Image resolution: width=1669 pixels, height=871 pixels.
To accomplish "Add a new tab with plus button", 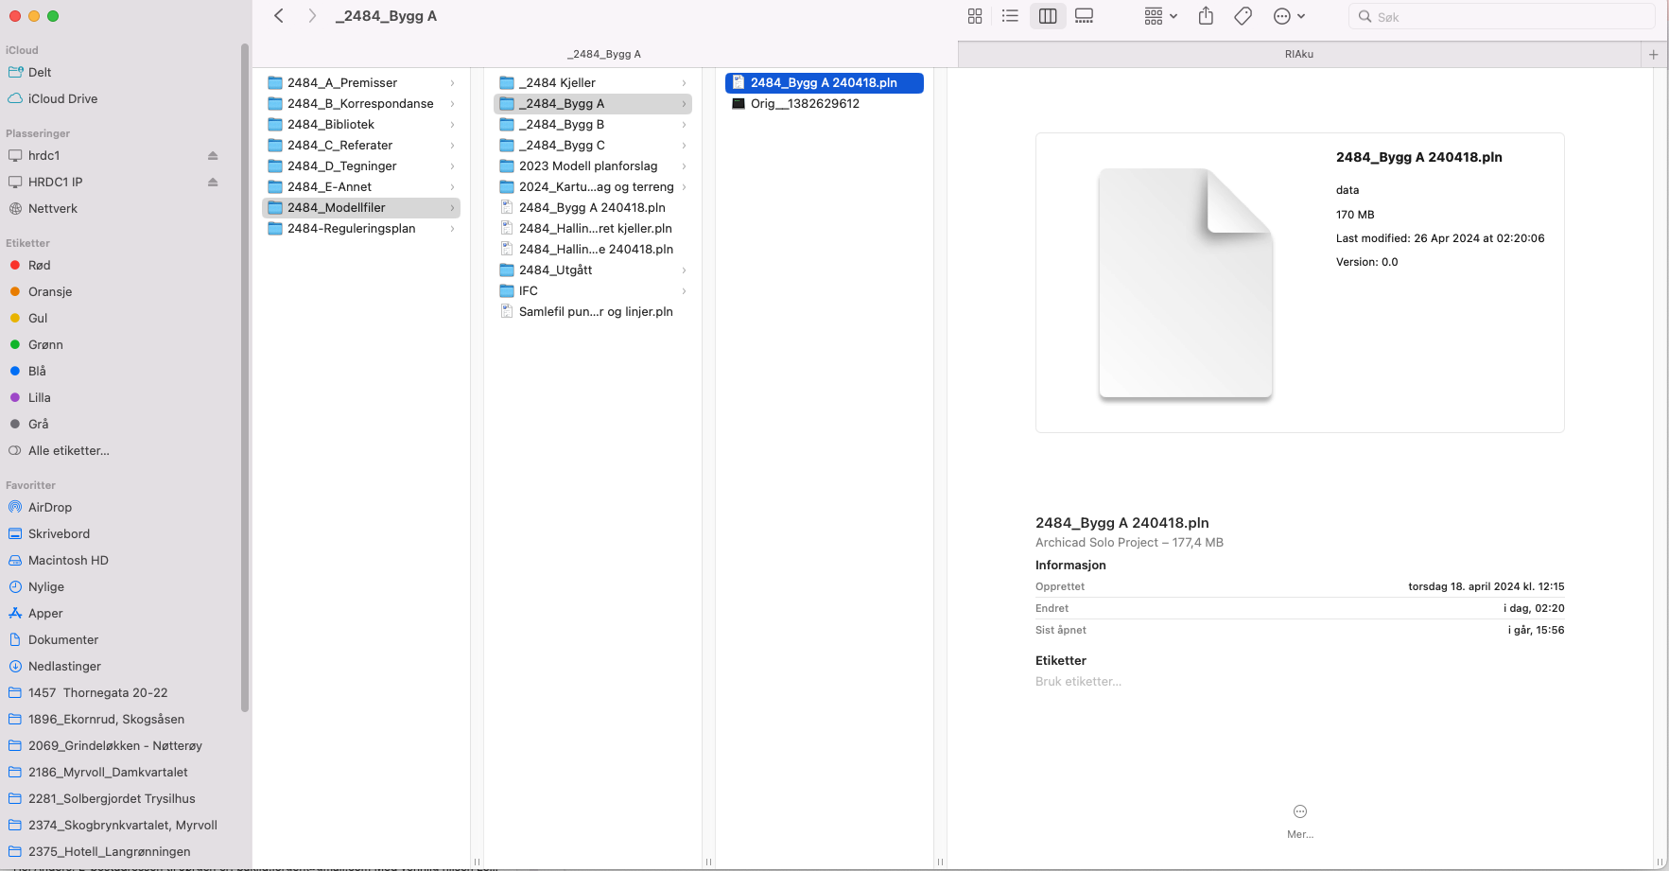I will tap(1653, 54).
